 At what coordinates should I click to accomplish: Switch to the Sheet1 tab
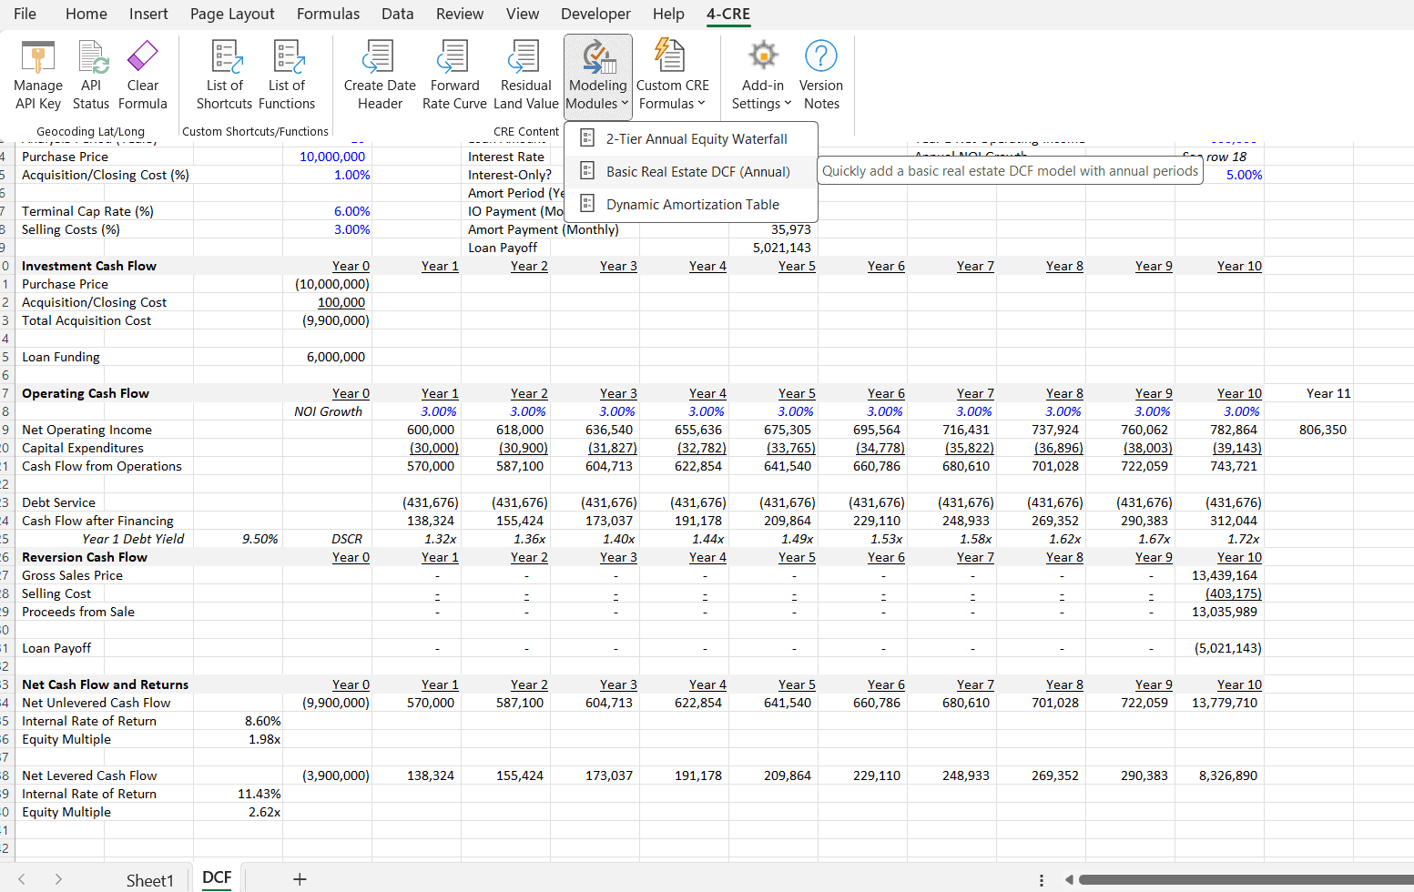(x=149, y=879)
